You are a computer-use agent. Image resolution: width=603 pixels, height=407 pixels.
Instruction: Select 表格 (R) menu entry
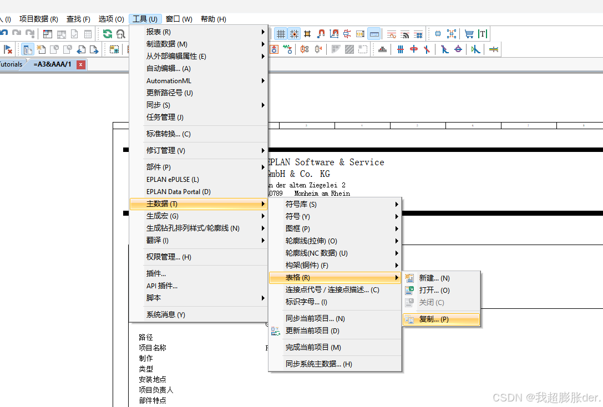click(335, 277)
